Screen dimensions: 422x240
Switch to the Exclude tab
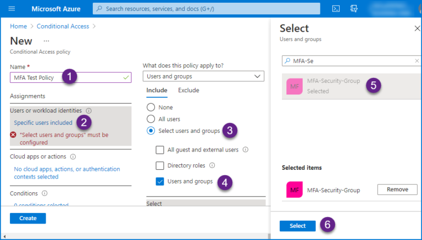[188, 91]
